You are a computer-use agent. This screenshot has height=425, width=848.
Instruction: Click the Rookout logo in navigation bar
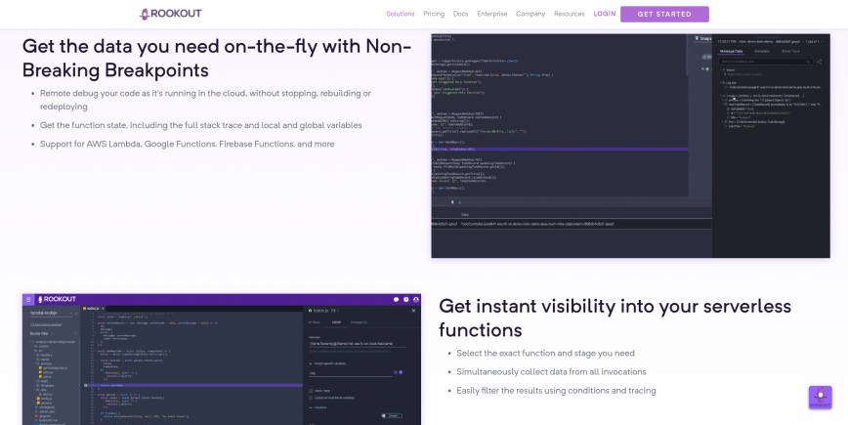click(x=170, y=14)
